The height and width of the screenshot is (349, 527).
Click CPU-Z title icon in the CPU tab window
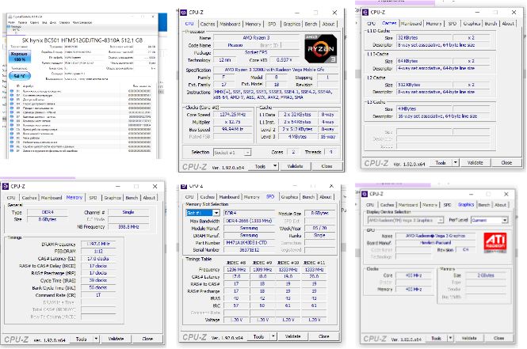[184, 13]
